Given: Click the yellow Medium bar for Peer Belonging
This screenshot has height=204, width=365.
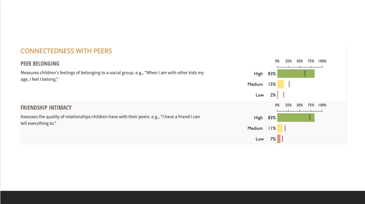Looking at the screenshot, I should click(281, 84).
